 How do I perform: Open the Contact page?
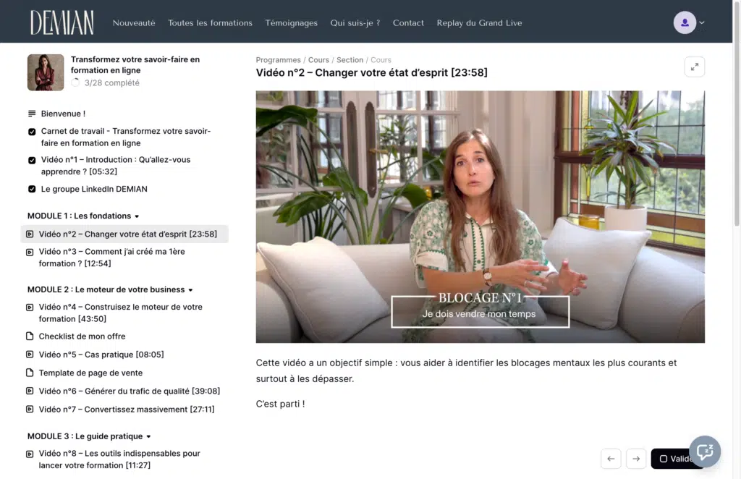pyautogui.click(x=408, y=22)
